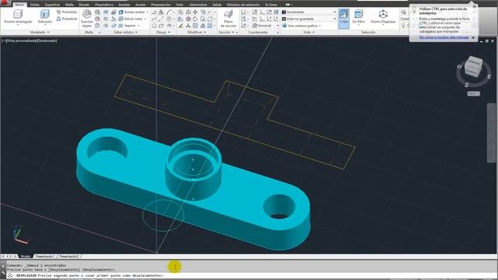
Task: Open the Vista ribbon tab
Action: [180, 5]
